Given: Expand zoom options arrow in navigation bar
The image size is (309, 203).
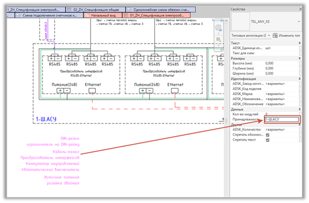Looking at the screenshot, I should click(219, 45).
